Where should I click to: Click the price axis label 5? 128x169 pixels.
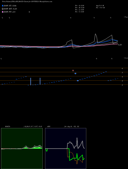pos(122,73)
